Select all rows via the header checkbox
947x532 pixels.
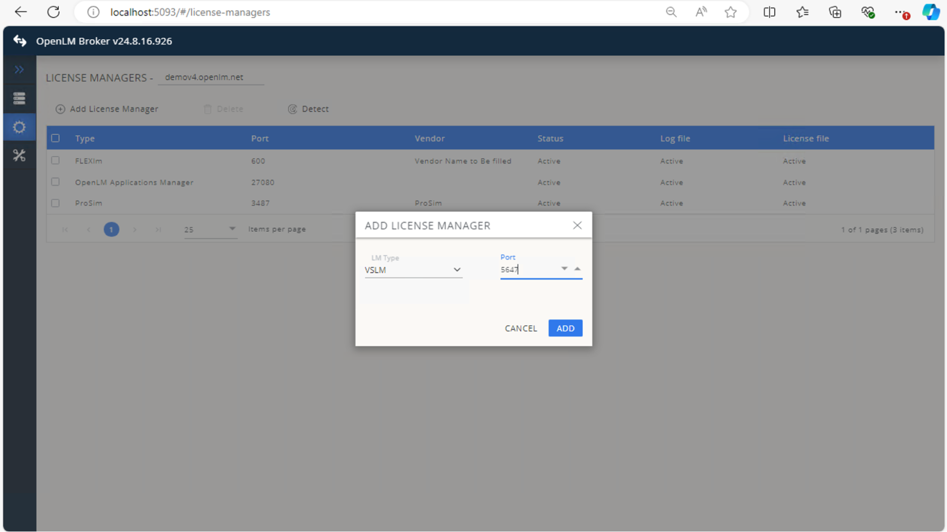55,138
